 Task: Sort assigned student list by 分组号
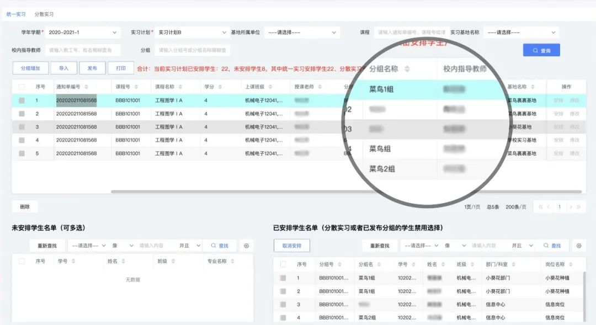[339, 264]
